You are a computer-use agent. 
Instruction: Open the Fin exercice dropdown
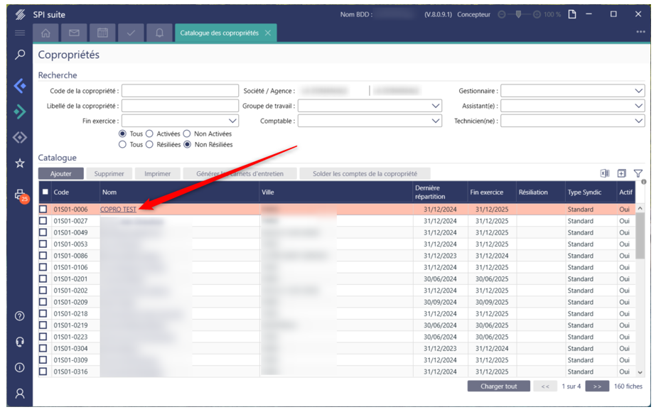point(180,121)
